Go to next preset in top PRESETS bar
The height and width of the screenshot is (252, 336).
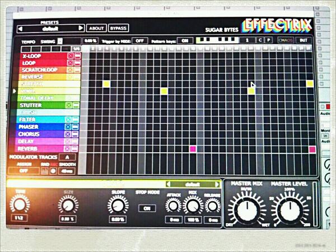tap(81, 28)
